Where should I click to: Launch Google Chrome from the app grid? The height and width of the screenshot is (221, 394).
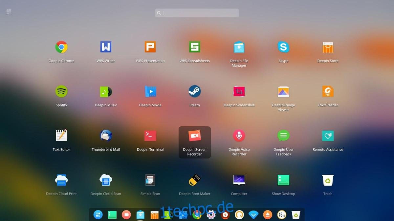61,46
